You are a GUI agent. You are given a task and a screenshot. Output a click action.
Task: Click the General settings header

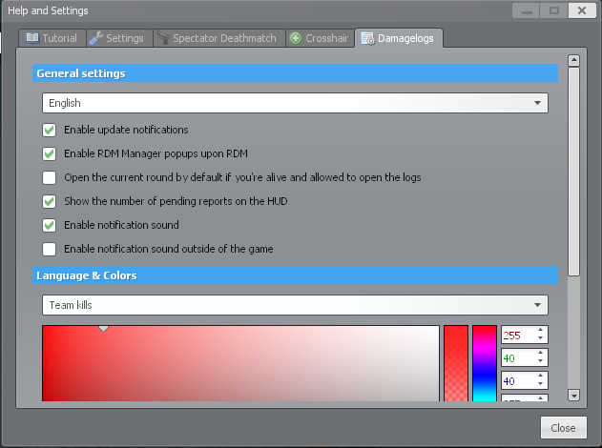[295, 72]
